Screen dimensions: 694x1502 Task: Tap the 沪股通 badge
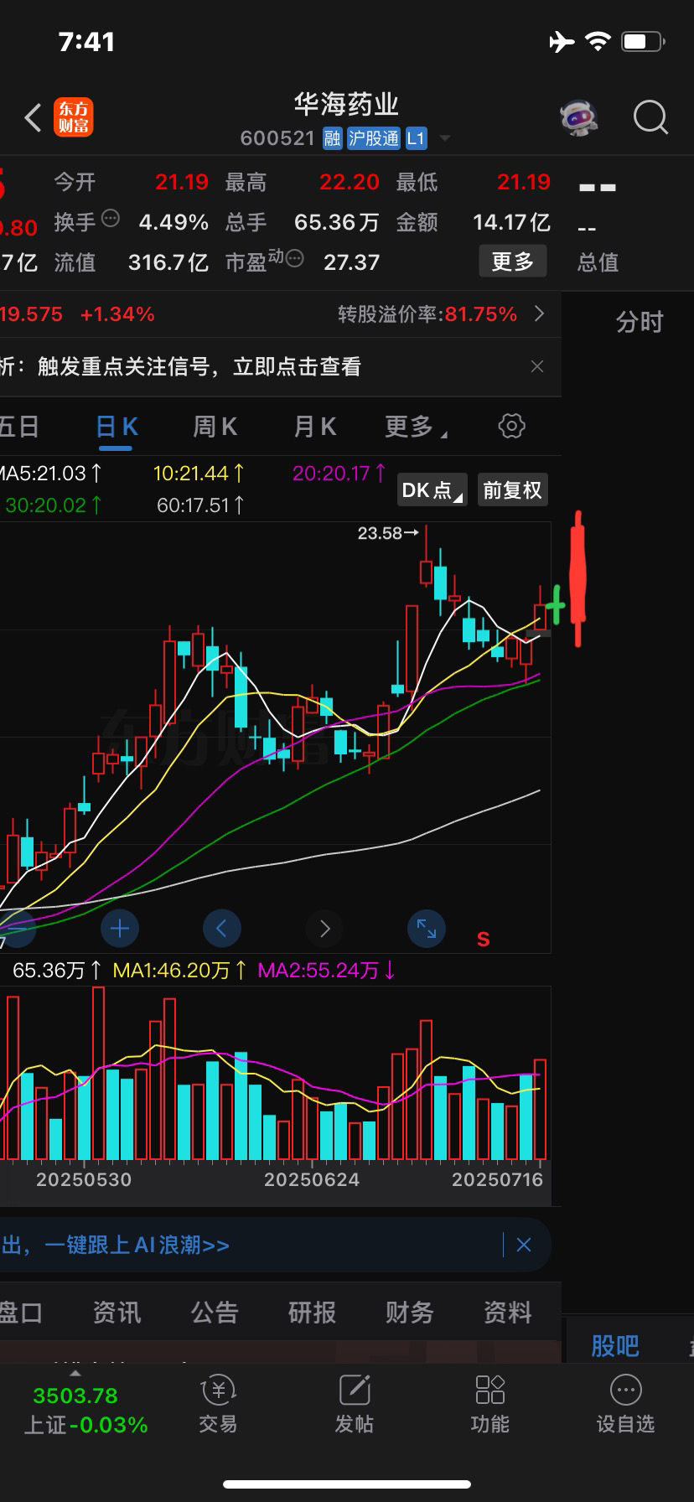coord(374,138)
